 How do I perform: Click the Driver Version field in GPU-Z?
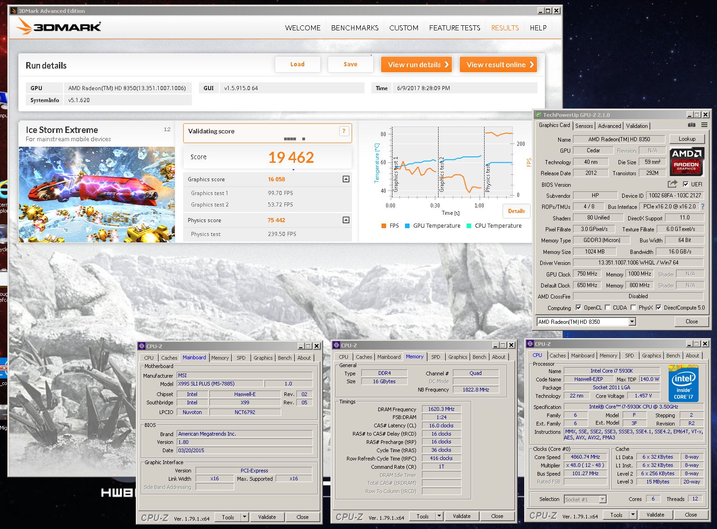638,263
